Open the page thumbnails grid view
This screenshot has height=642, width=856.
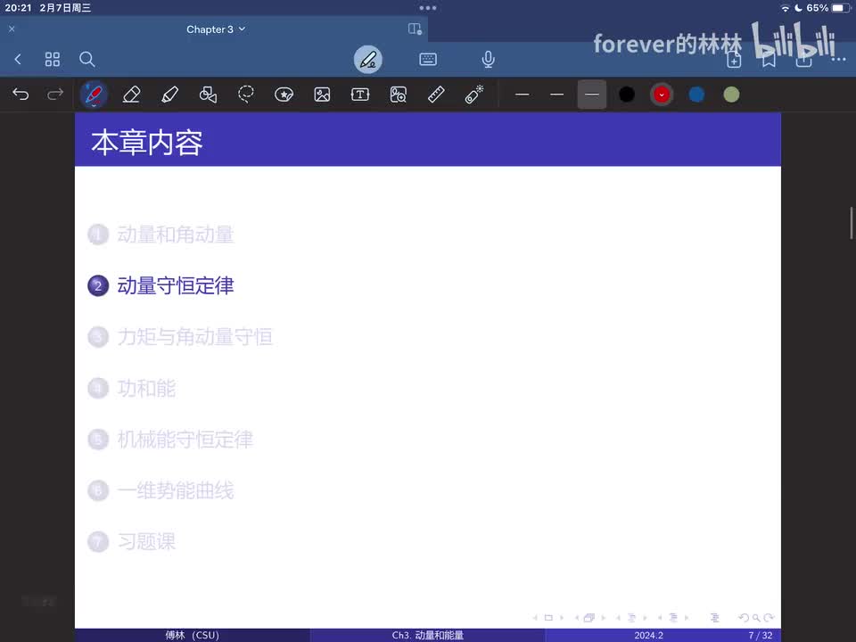point(53,59)
